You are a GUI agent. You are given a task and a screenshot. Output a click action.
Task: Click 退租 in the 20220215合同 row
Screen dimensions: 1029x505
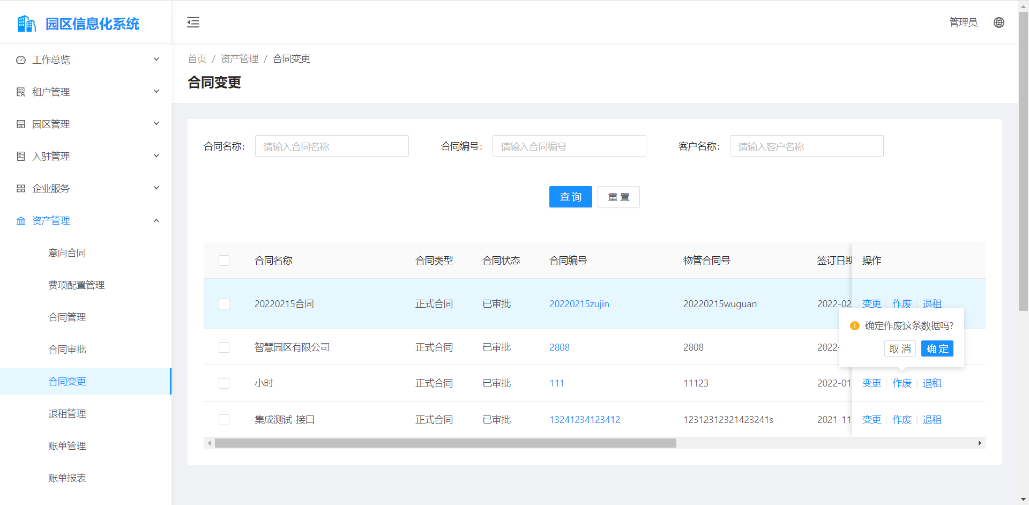click(932, 303)
